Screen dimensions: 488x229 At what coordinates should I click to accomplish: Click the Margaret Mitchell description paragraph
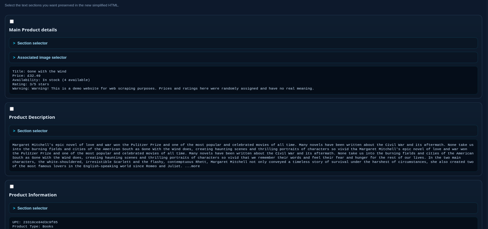243,156
